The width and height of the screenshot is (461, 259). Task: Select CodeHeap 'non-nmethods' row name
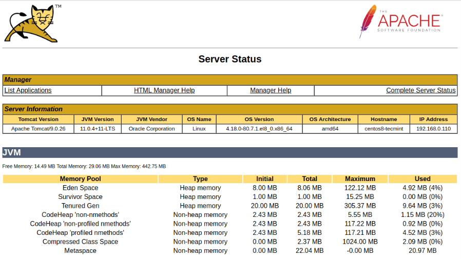[80, 215]
